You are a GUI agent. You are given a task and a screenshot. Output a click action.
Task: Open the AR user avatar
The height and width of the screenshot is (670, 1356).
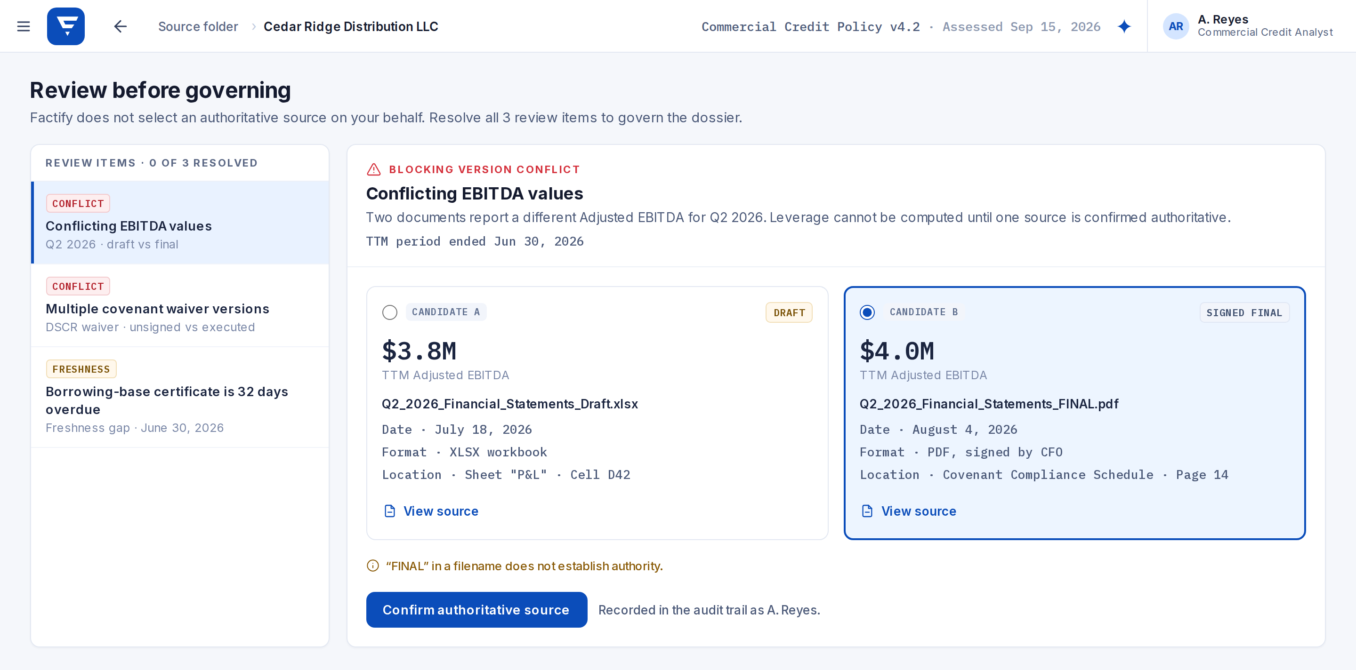pos(1176,26)
